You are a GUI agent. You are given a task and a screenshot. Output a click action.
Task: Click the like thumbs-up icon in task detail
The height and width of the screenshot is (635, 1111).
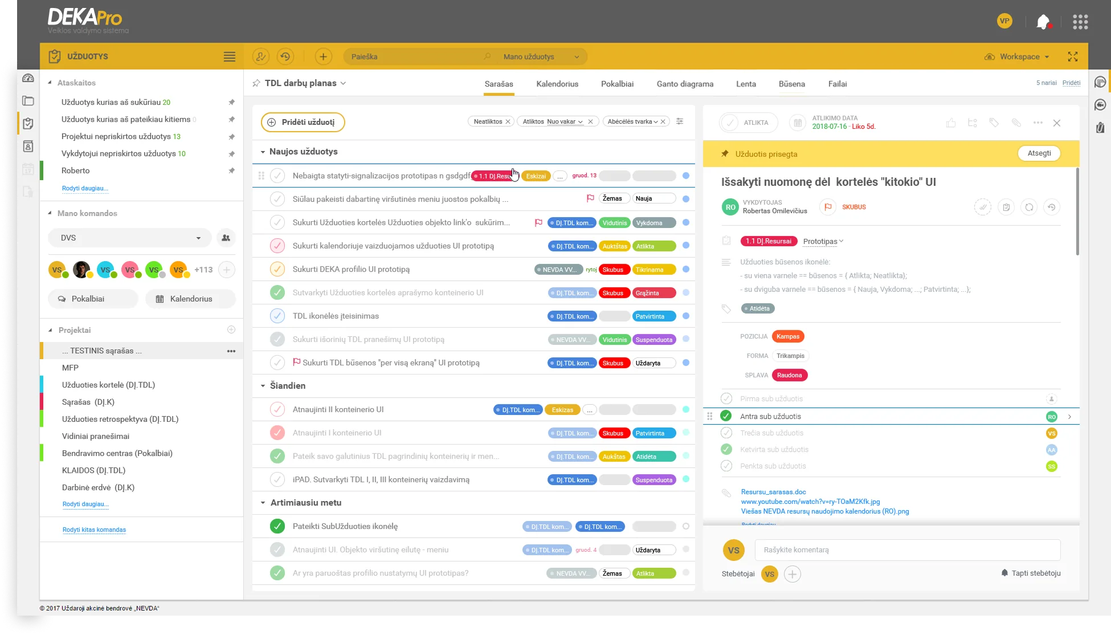951,123
